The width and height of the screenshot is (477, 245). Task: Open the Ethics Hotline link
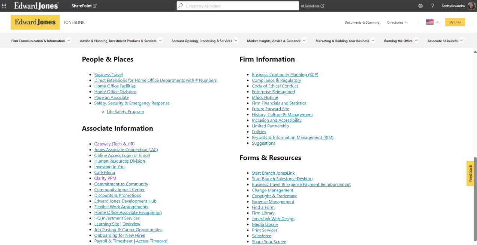click(265, 97)
